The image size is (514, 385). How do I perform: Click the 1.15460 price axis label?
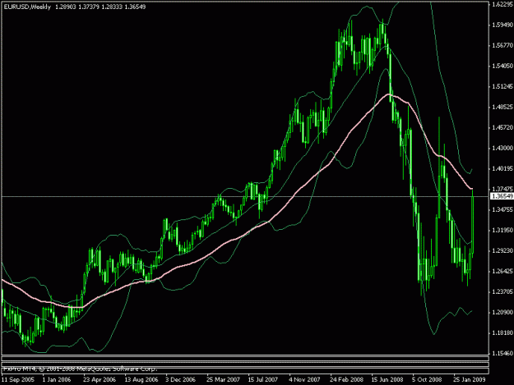pos(502,354)
